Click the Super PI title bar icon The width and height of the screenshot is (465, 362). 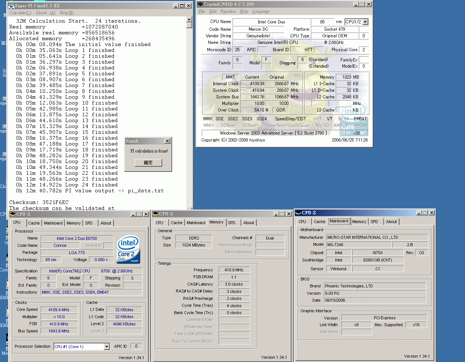click(x=11, y=5)
